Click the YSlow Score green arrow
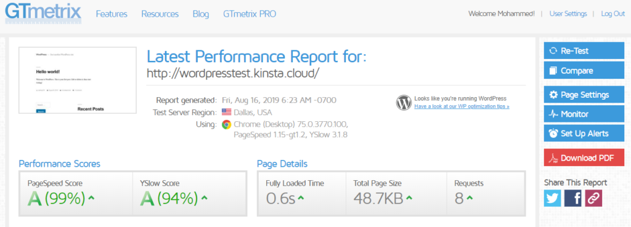This screenshot has height=227, width=631. [x=205, y=198]
